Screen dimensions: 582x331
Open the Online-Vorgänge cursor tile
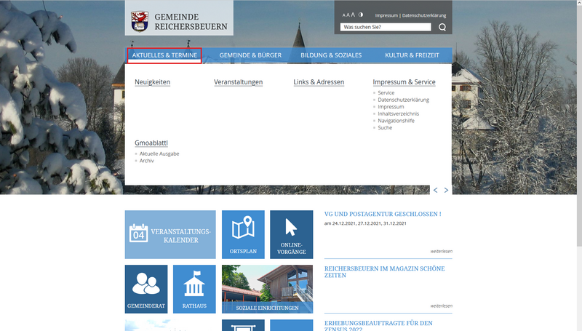click(291, 234)
